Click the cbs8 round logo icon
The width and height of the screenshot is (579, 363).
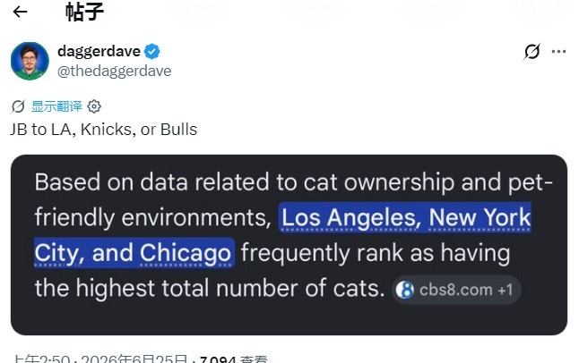click(x=405, y=290)
